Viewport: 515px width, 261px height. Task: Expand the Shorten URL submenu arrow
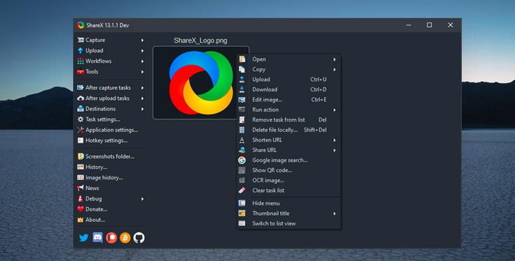pos(335,140)
